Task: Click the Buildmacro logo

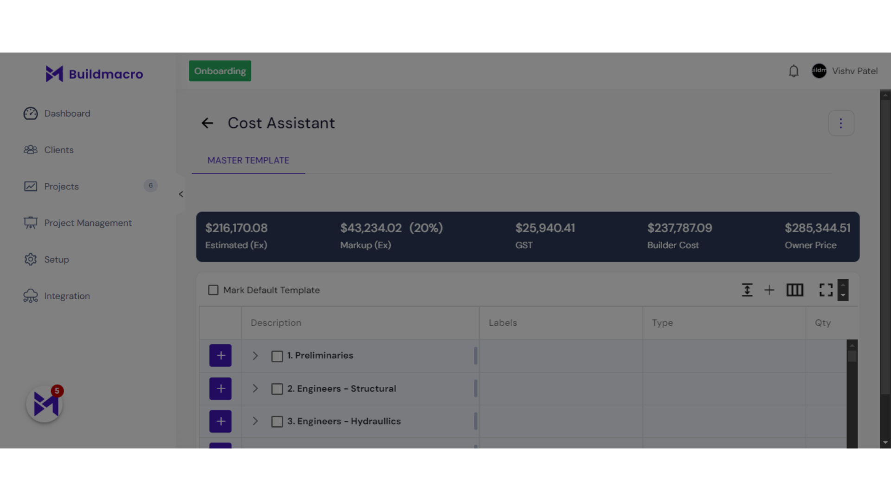Action: pos(94,74)
